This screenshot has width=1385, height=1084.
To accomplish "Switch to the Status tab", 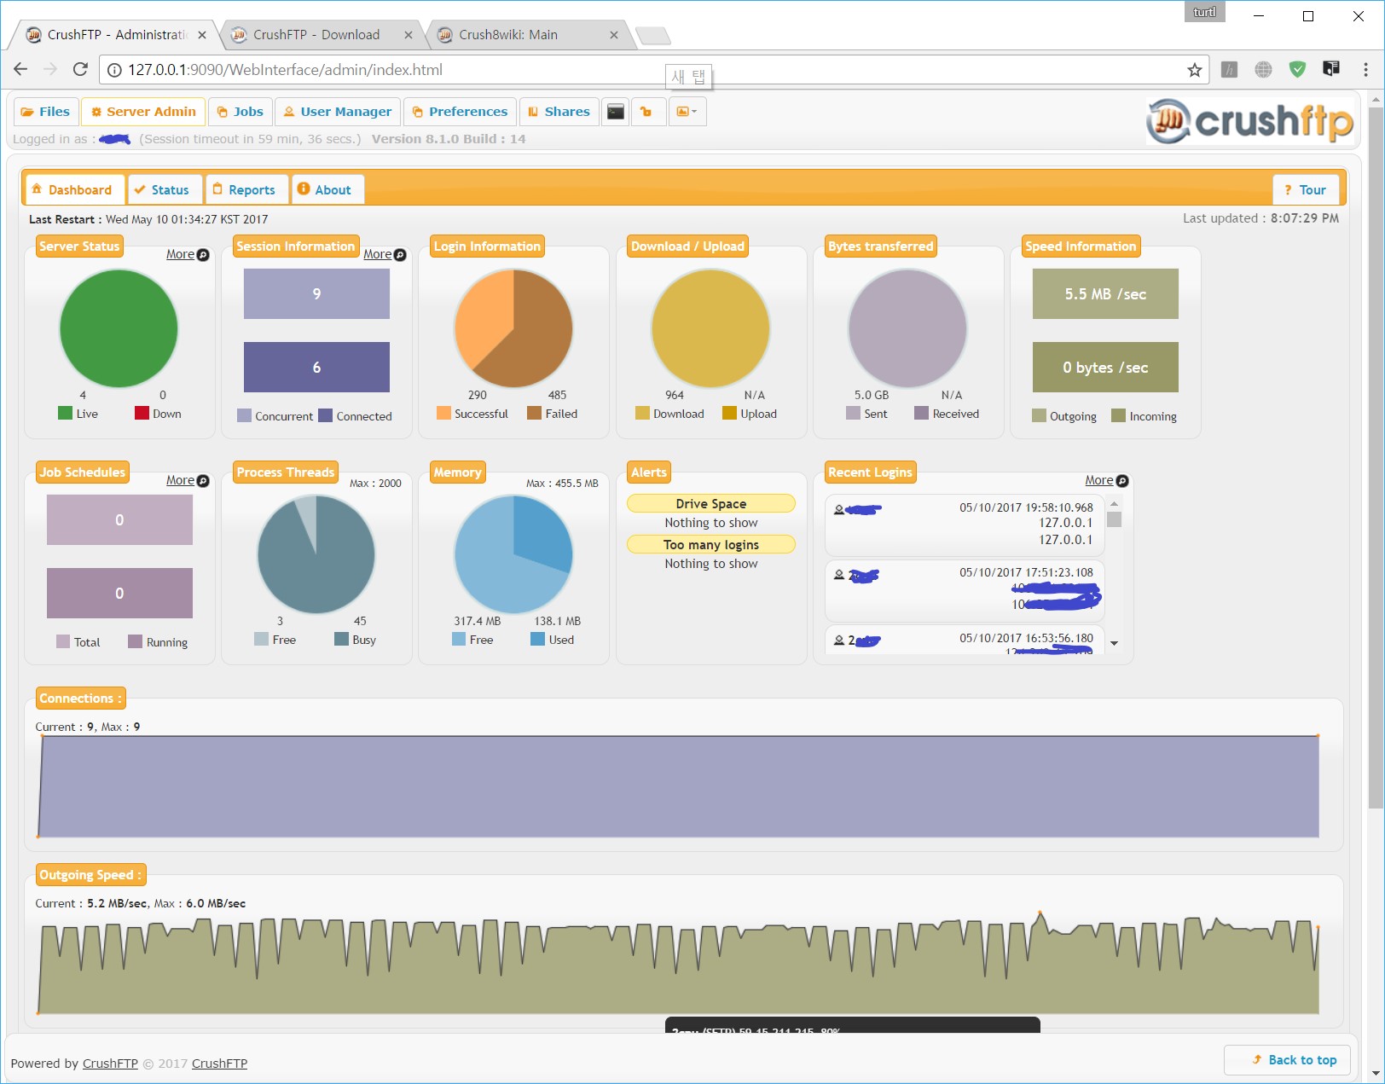I will click(x=165, y=189).
